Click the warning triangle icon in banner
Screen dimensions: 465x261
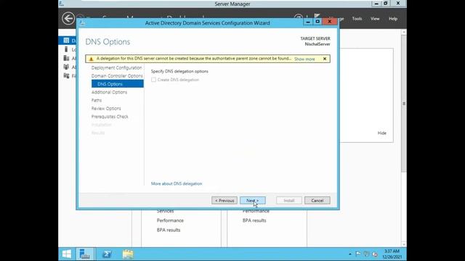tap(91, 59)
